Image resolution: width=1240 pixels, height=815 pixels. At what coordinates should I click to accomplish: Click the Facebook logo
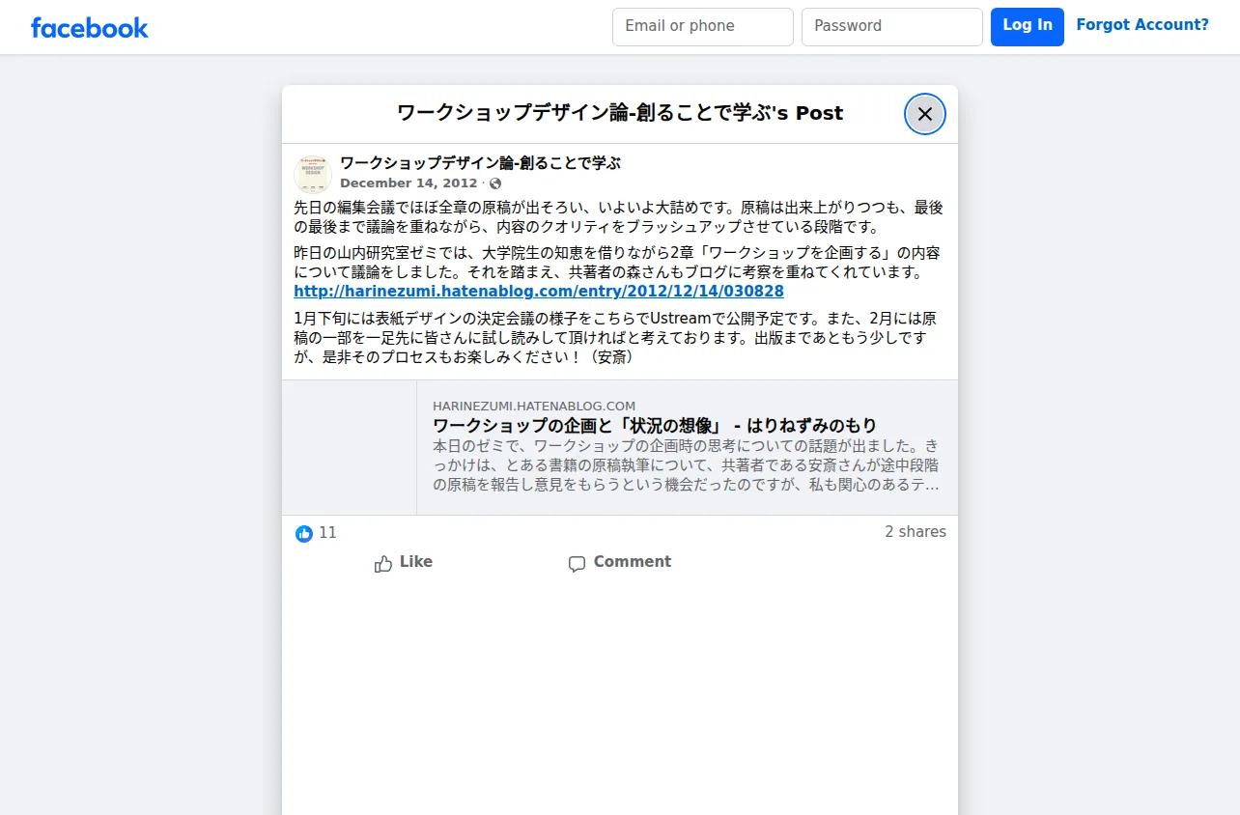point(90,27)
